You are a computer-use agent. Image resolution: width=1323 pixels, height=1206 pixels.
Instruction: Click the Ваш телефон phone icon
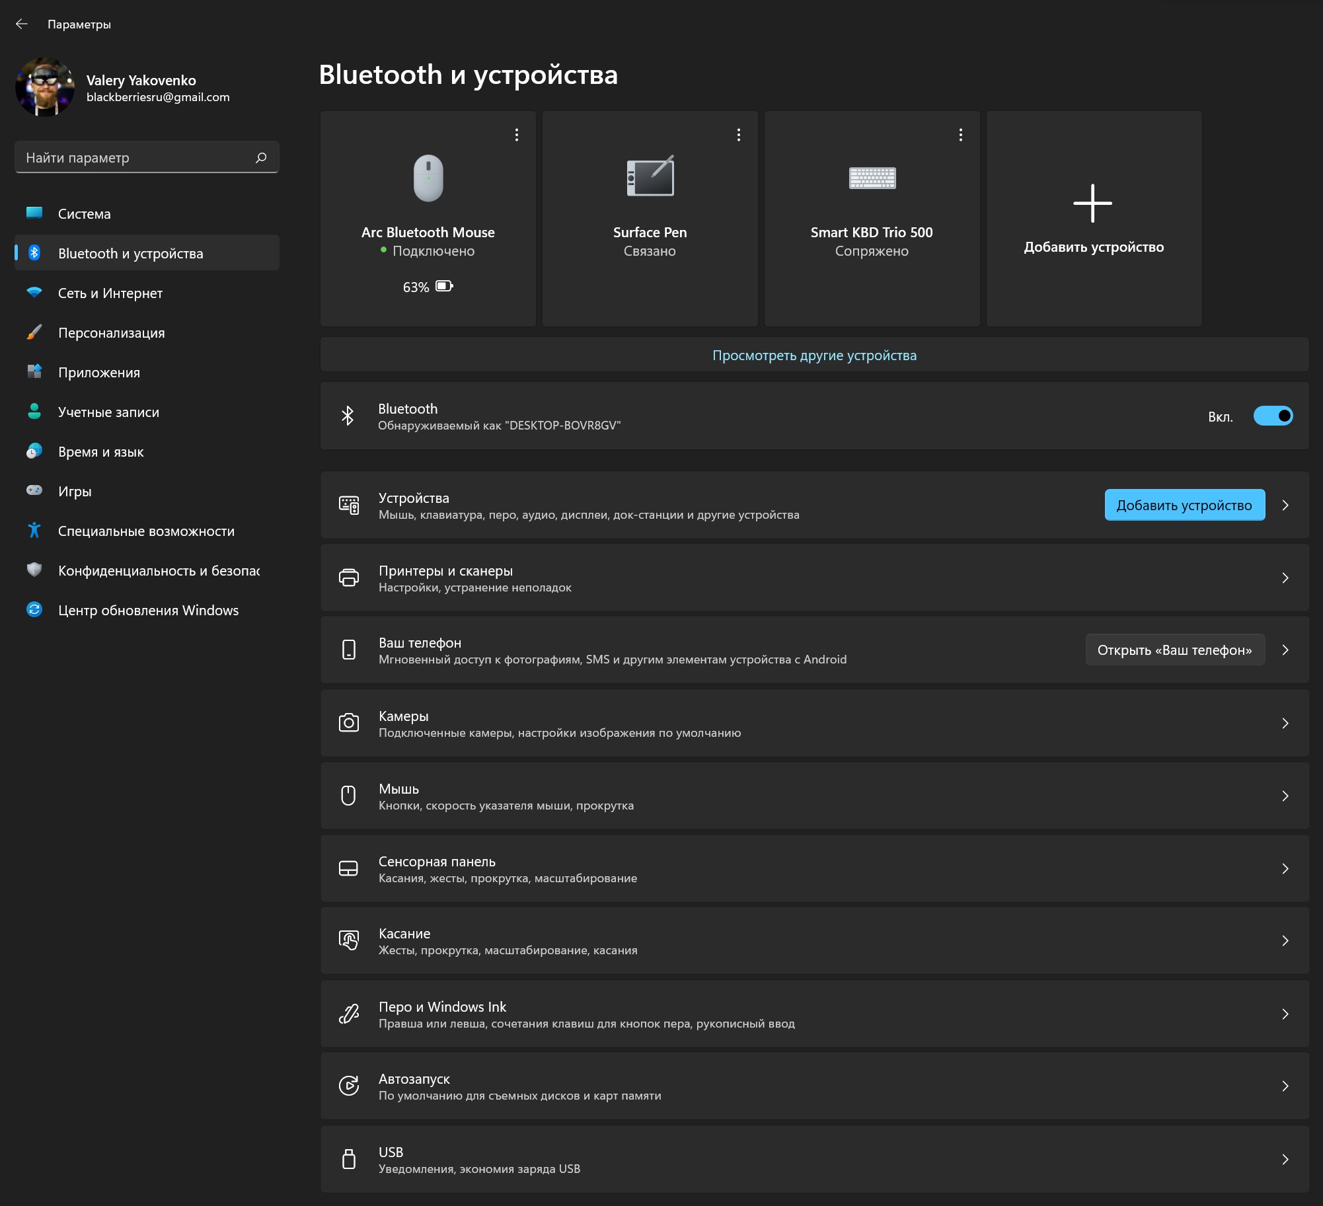pos(348,650)
